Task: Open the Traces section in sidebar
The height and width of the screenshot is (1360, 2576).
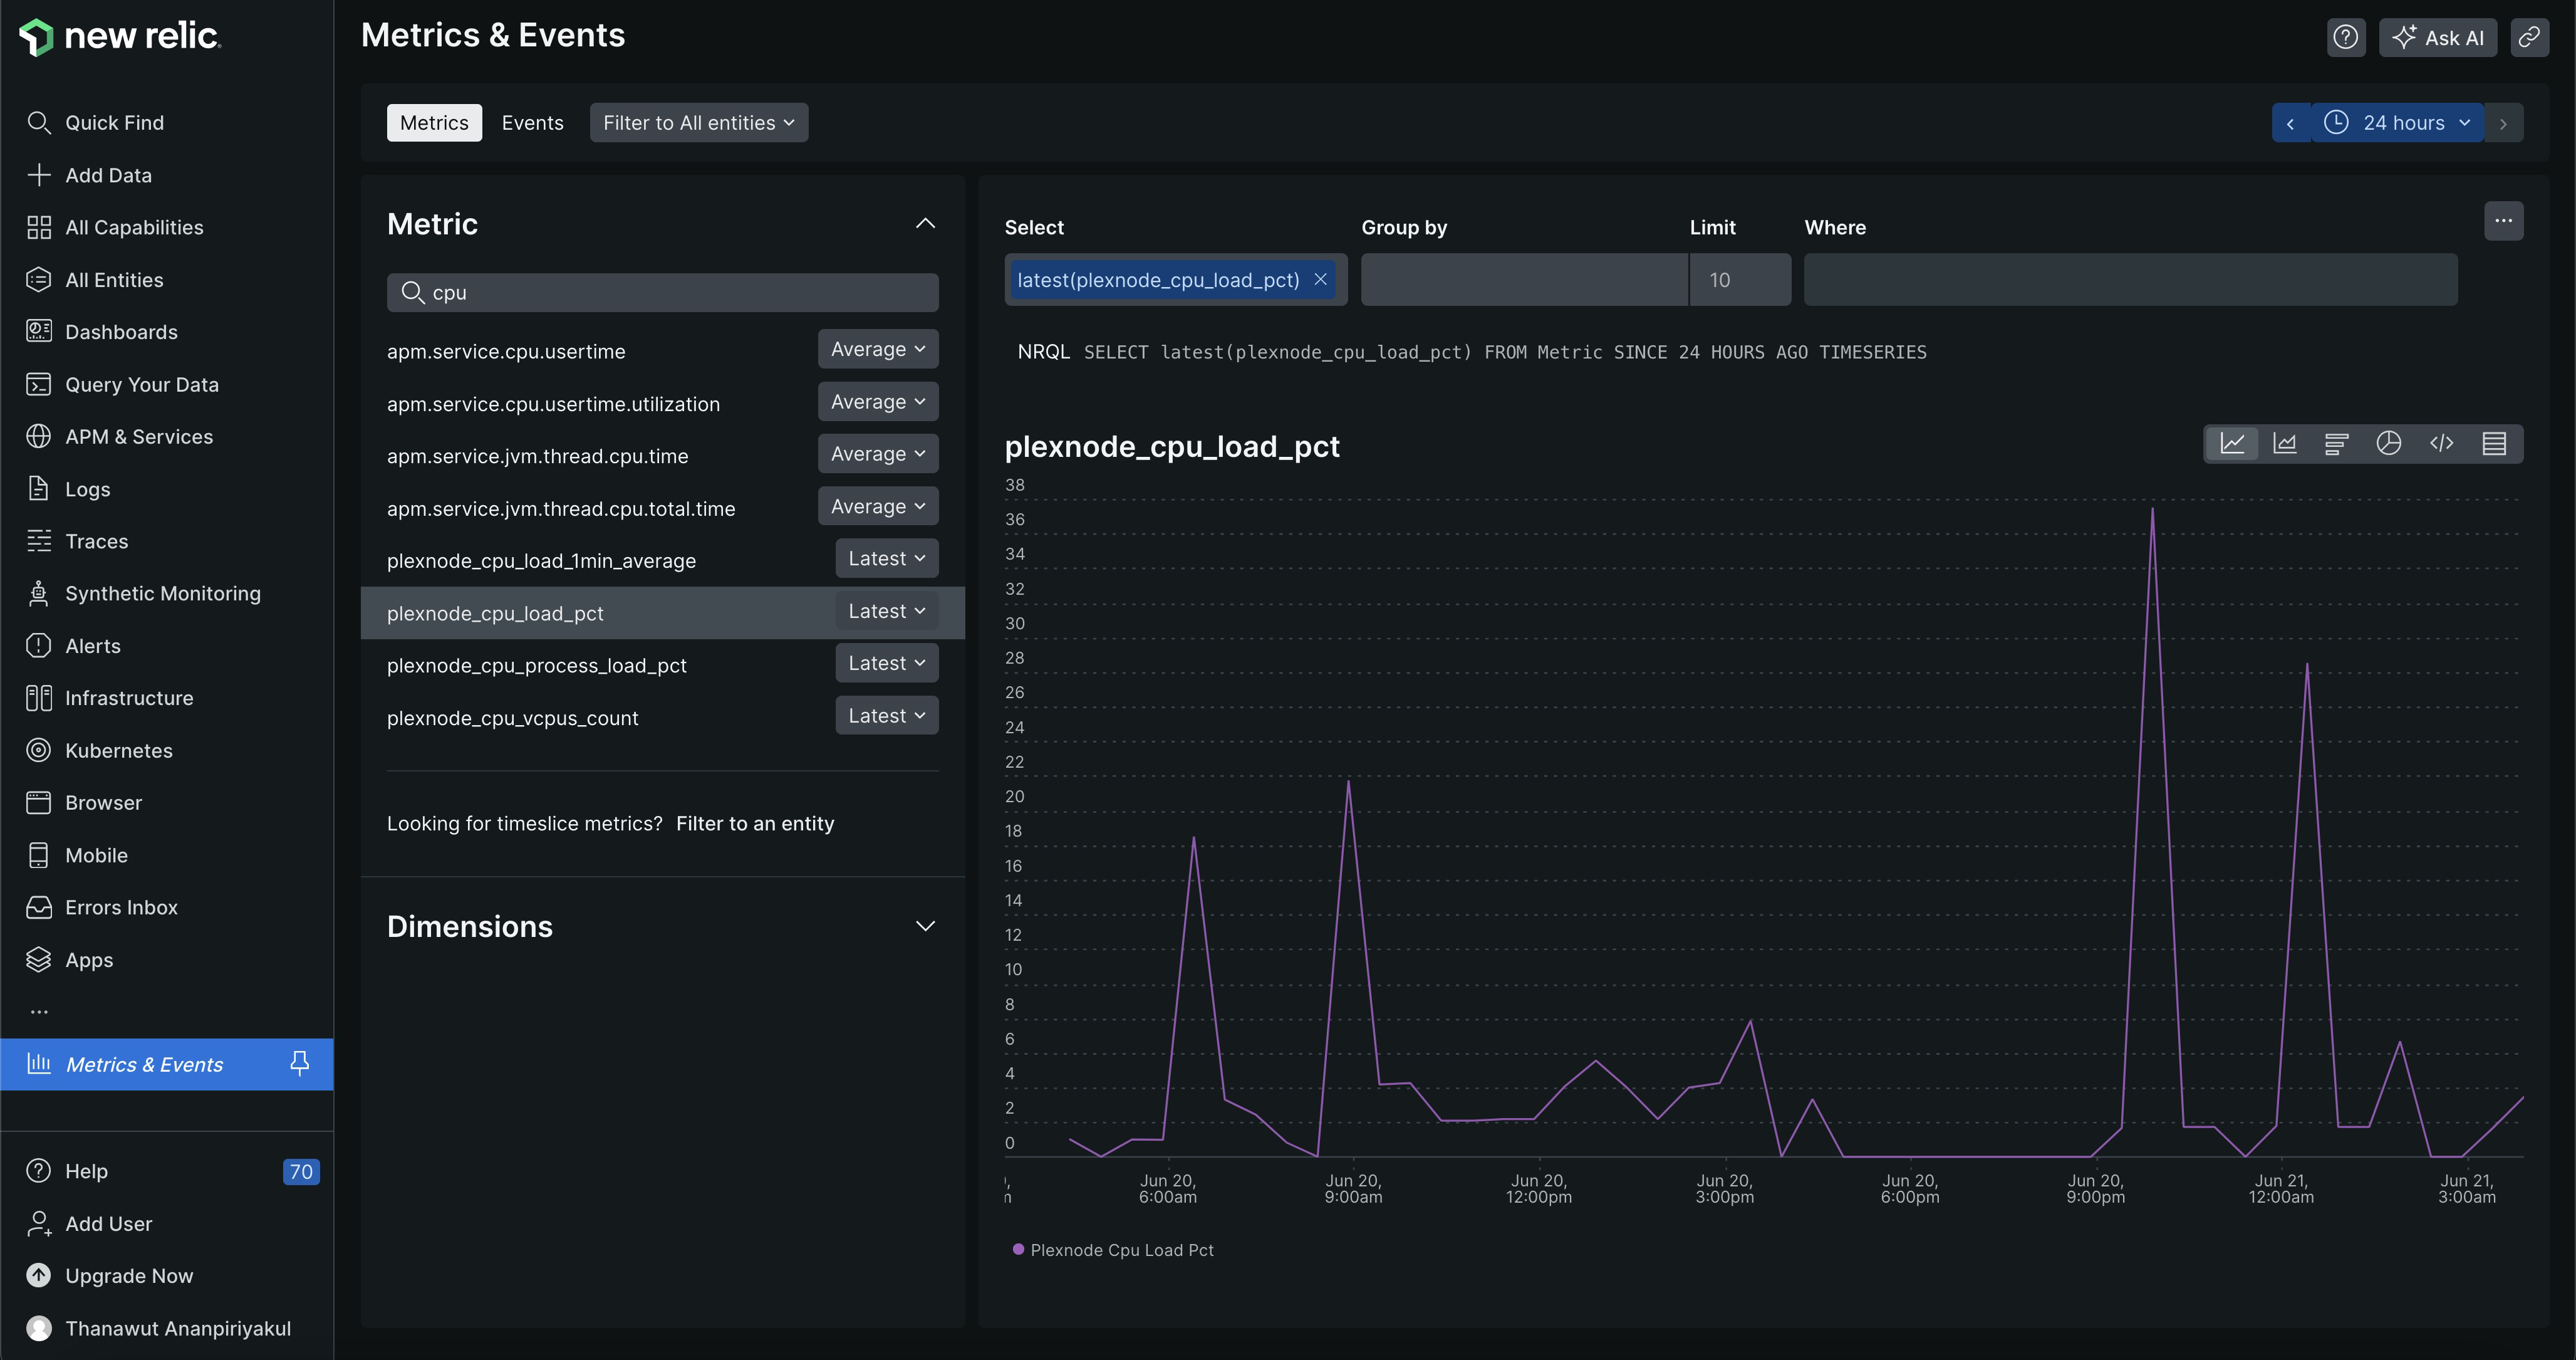Action: [x=97, y=540]
